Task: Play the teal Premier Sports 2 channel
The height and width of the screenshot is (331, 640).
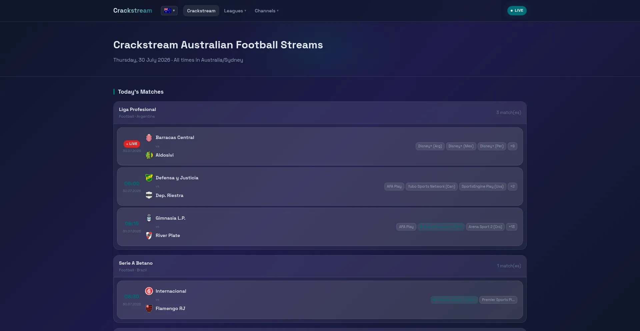Action: [454, 300]
